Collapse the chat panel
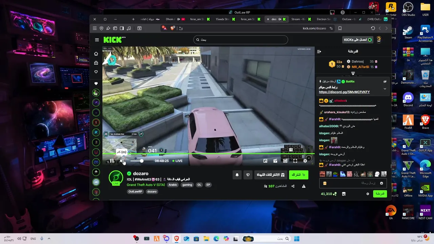Viewport: 434px width, 244px height. [319, 52]
